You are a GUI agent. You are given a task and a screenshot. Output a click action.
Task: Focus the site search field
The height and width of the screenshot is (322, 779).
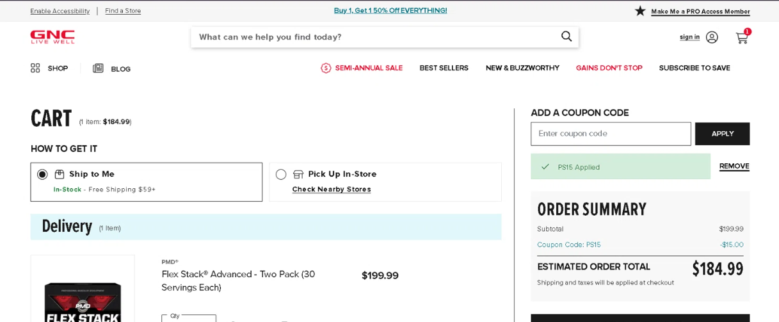click(x=374, y=37)
